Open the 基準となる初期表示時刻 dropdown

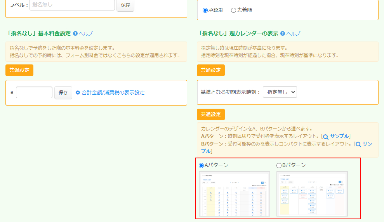coord(280,92)
